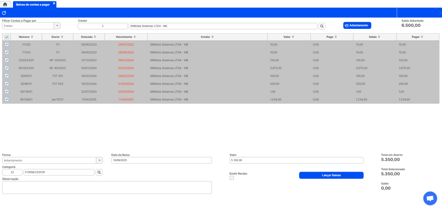Uncheck the row 111/02 checkbox

pyautogui.click(x=6, y=44)
